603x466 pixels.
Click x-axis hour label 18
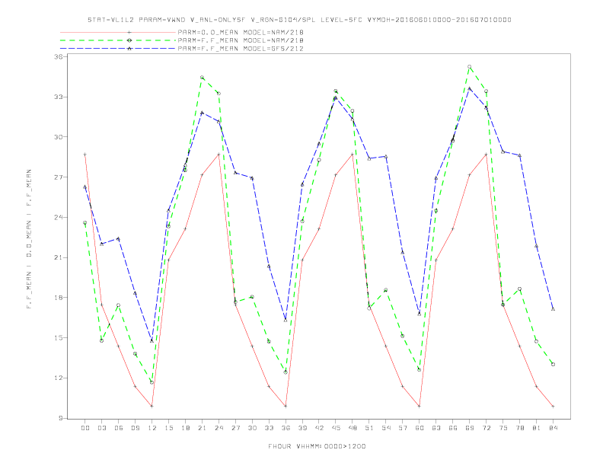185,428
